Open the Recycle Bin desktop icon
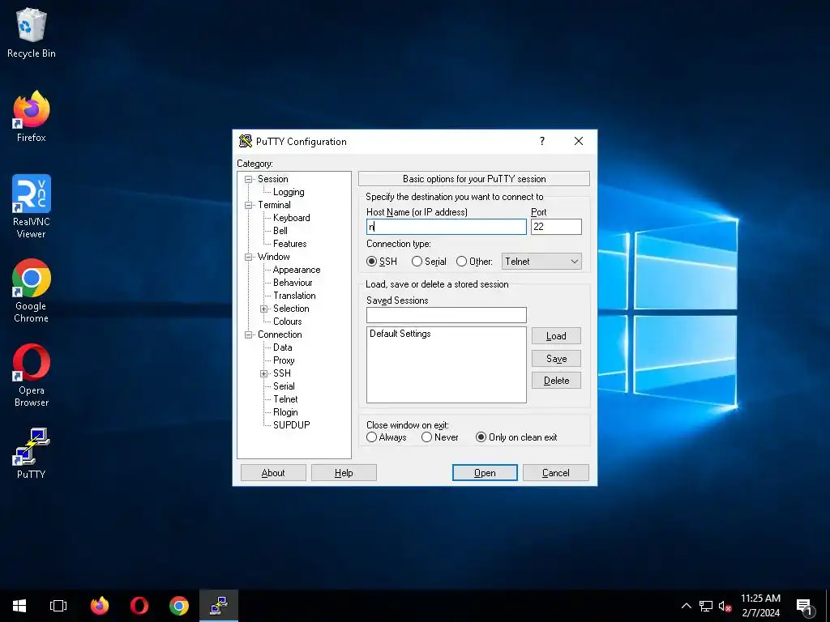This screenshot has height=622, width=830. [32, 32]
